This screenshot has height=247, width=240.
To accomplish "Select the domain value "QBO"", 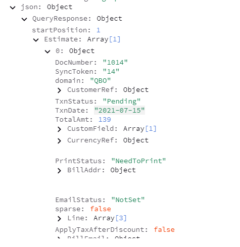I will click(101, 81).
